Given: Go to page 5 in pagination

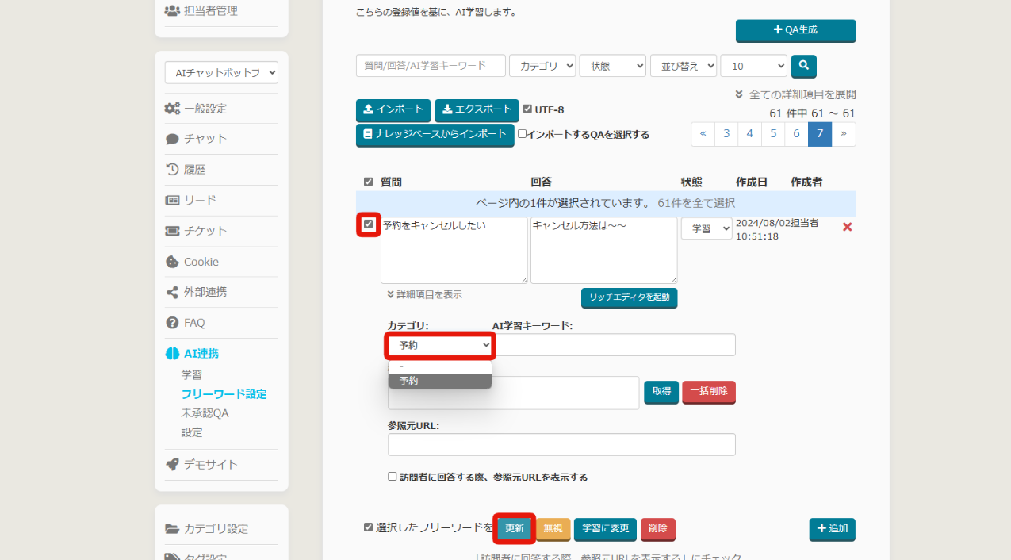Looking at the screenshot, I should (773, 134).
